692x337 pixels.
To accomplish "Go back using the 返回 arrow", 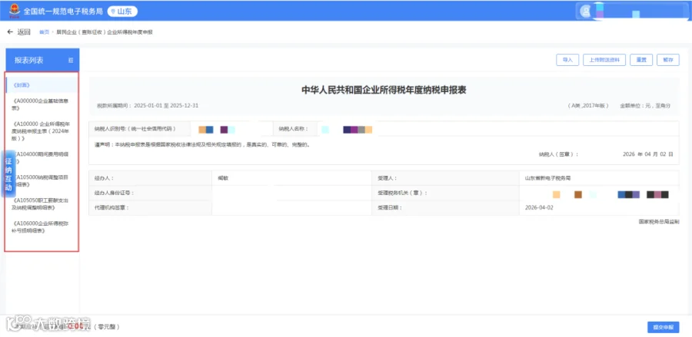I will point(19,32).
